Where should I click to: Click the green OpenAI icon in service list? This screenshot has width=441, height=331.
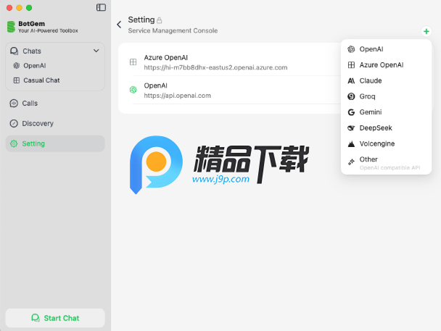(133, 90)
